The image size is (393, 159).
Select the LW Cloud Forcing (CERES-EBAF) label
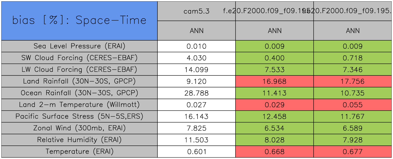tap(79, 70)
